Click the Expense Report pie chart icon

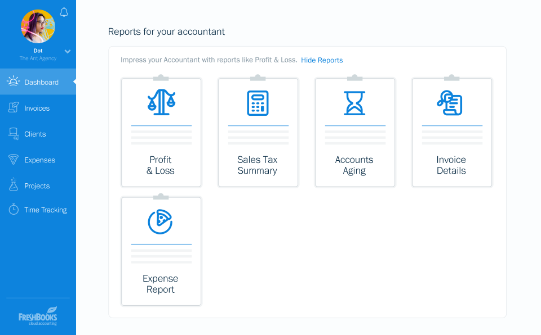[160, 221]
